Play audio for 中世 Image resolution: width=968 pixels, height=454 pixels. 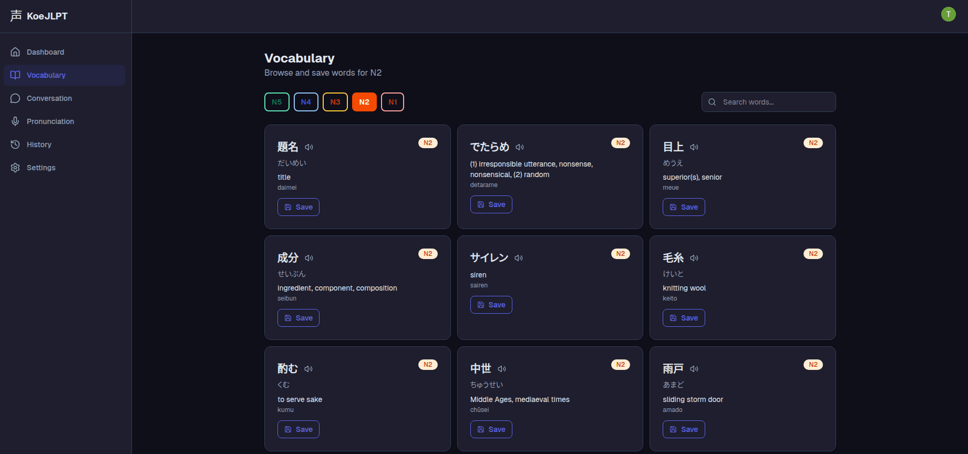502,369
